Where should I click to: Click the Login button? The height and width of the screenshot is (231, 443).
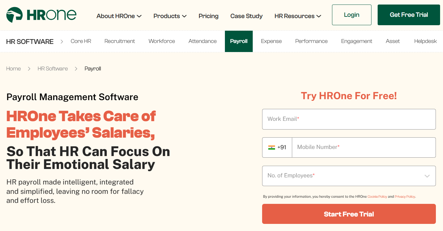(x=351, y=15)
